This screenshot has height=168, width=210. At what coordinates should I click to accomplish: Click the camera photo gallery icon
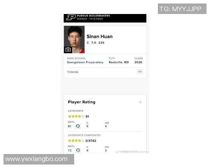coord(68,50)
